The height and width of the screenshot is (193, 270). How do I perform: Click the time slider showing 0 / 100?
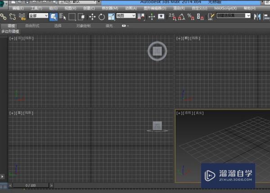[x=30, y=185]
